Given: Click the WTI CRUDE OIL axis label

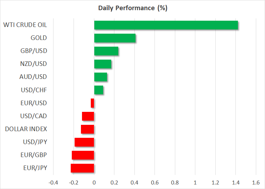Looking at the screenshot, I should coord(25,25).
